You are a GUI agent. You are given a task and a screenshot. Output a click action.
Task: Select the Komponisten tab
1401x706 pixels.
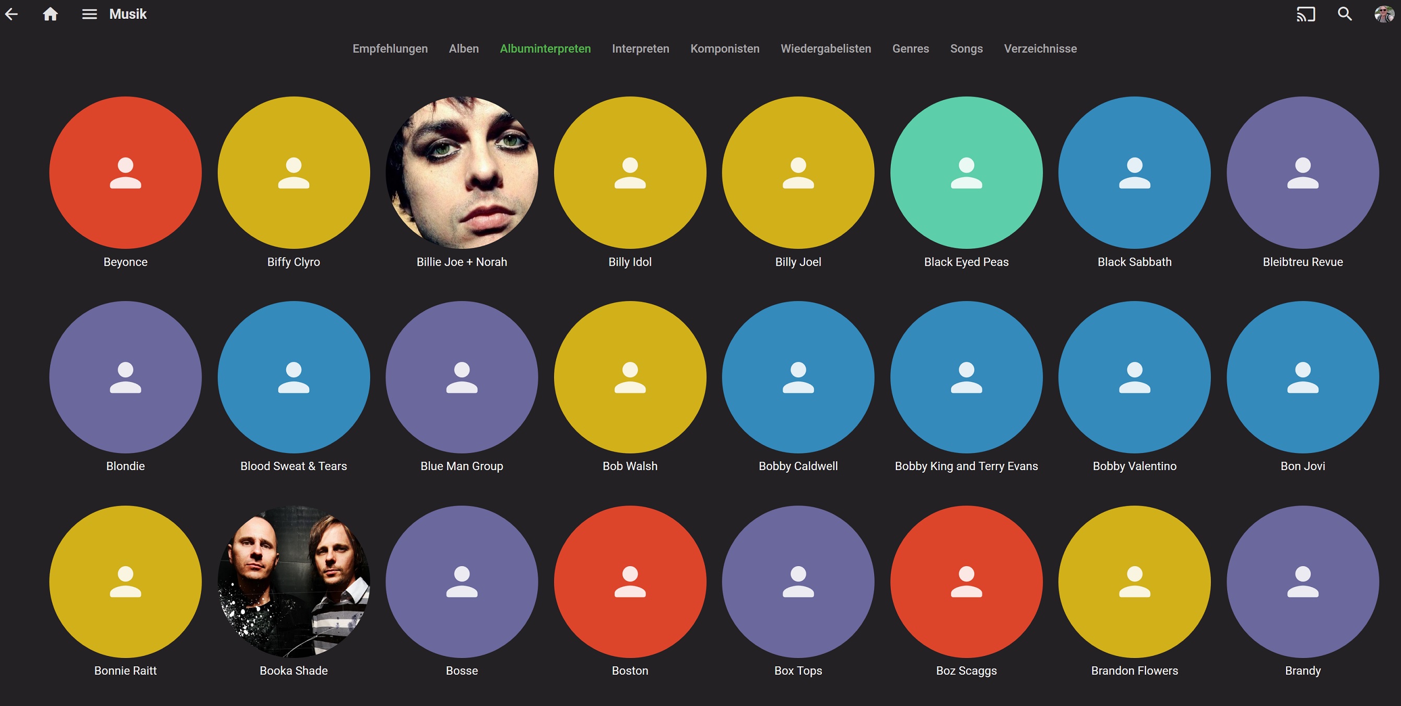[724, 49]
